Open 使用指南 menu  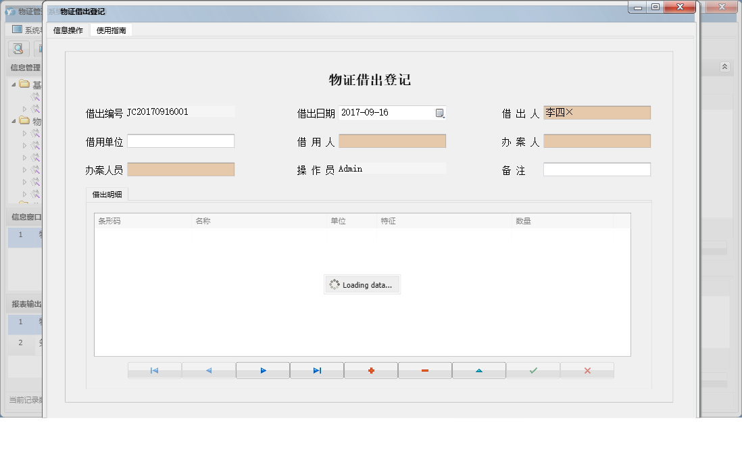coord(112,30)
